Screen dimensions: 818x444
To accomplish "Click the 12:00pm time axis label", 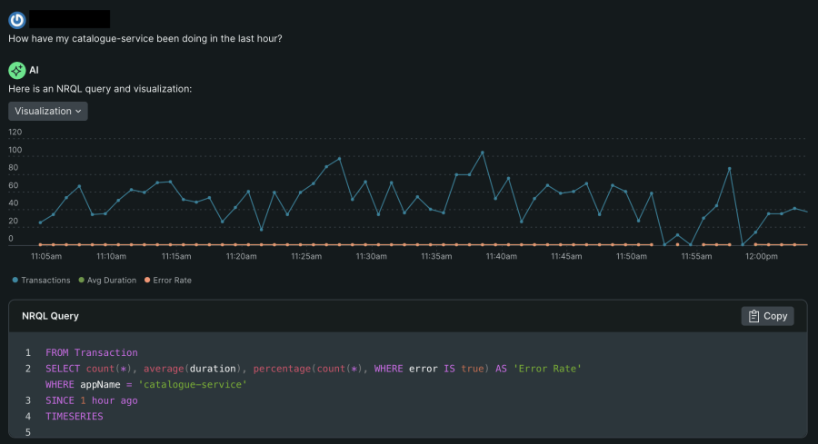I will [761, 257].
